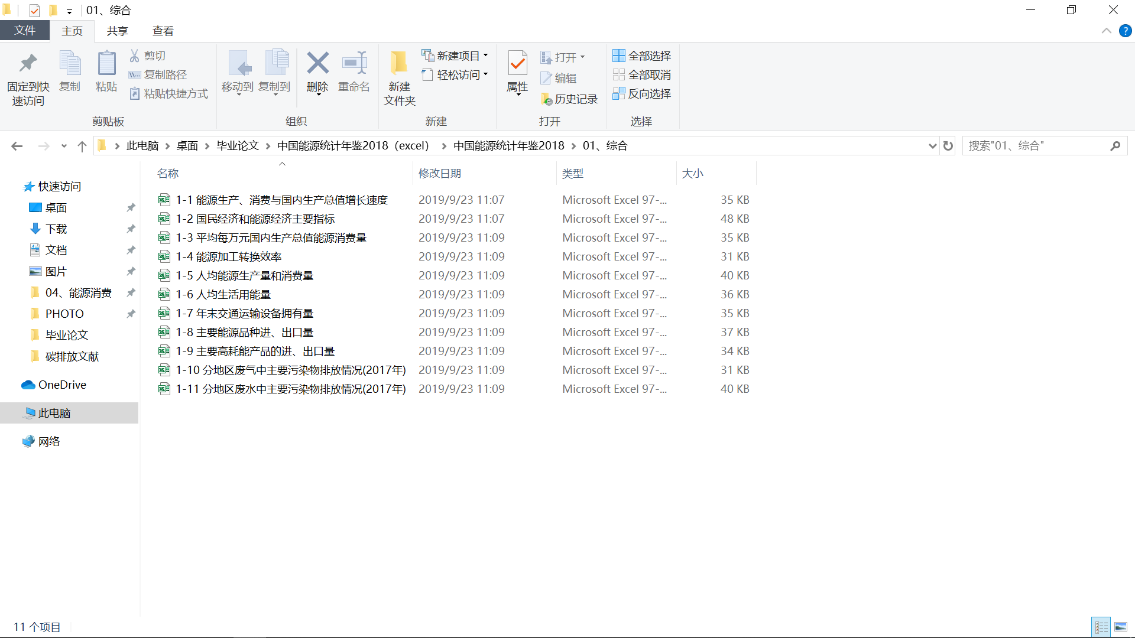Click the Up one level arrow
This screenshot has width=1135, height=638.
82,146
